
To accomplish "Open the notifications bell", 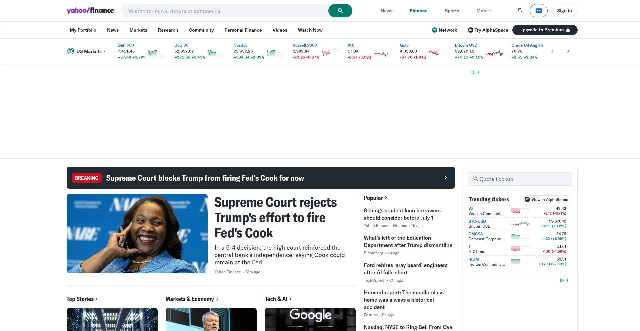I will 519,11.
